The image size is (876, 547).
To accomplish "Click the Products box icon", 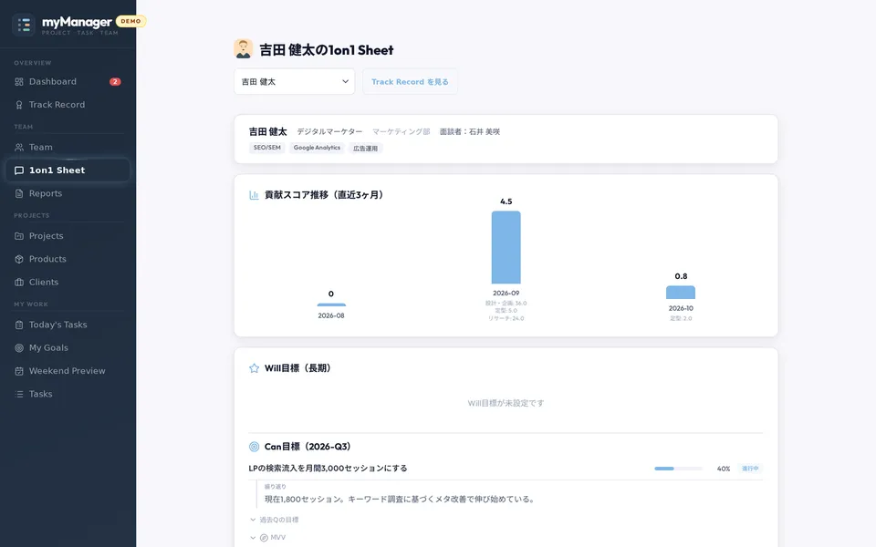I will pos(19,259).
